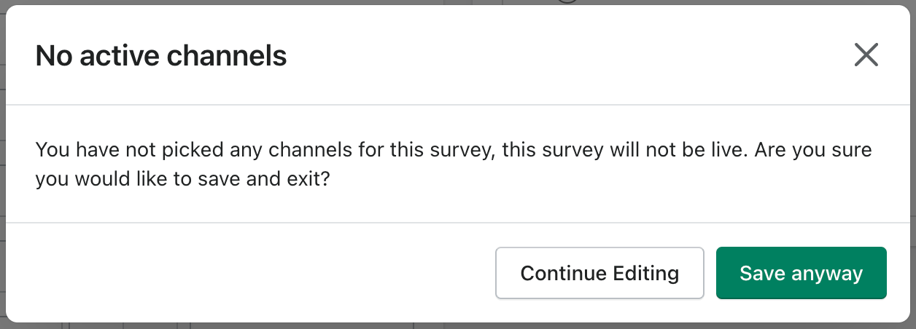Choose the green Save anyway option

(801, 273)
